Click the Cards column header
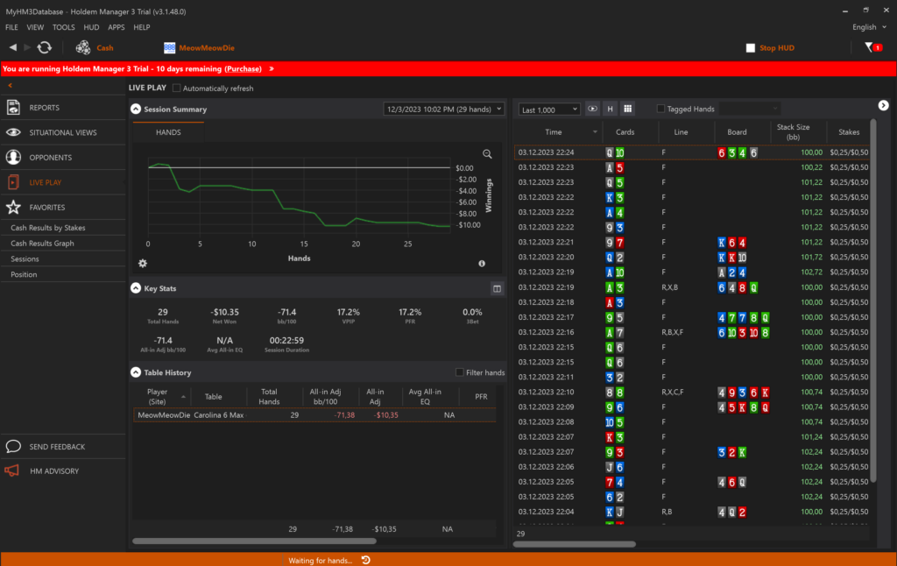Image resolution: width=897 pixels, height=566 pixels. click(x=625, y=132)
